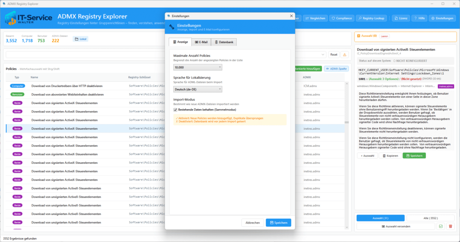Open the Maximale Anzahl Policies dropdown
This screenshot has height=242, width=460.
tap(198, 67)
